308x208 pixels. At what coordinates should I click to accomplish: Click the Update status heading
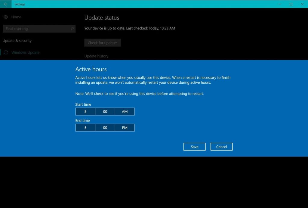click(x=102, y=18)
